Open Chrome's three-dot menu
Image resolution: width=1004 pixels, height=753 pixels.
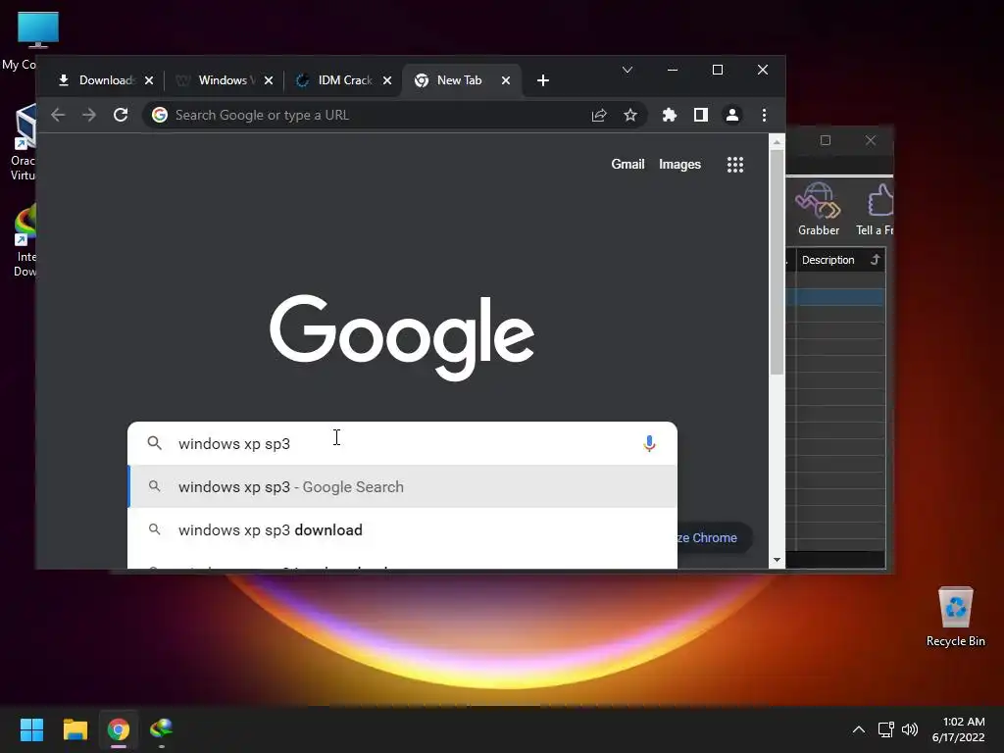click(x=764, y=116)
